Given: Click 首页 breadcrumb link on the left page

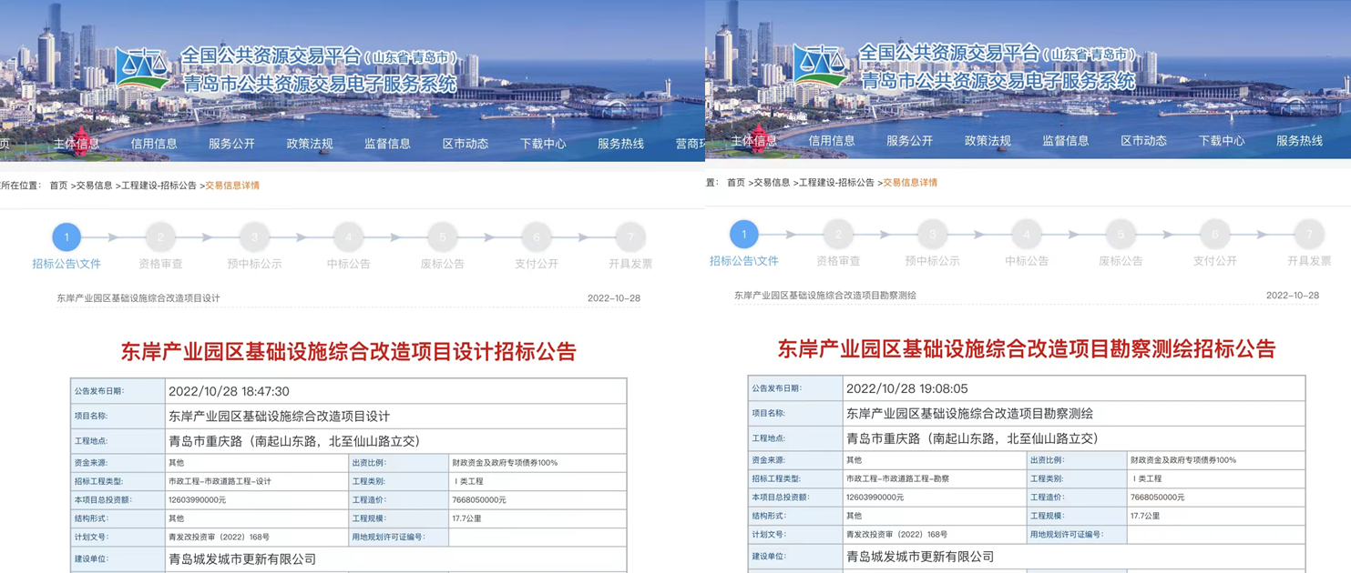Looking at the screenshot, I should [58, 186].
